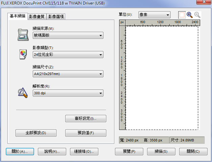
Task: Switch to the 影像畫質 tab
Action: pos(37,17)
